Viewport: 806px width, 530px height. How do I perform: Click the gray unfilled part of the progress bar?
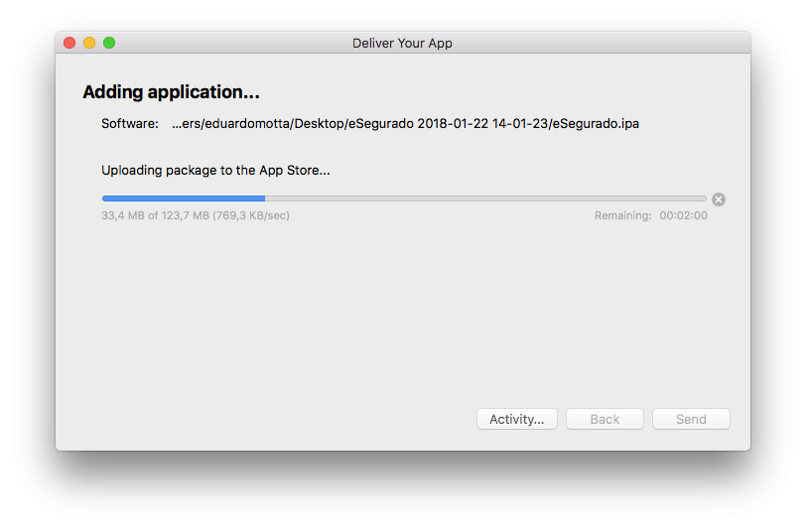[484, 199]
